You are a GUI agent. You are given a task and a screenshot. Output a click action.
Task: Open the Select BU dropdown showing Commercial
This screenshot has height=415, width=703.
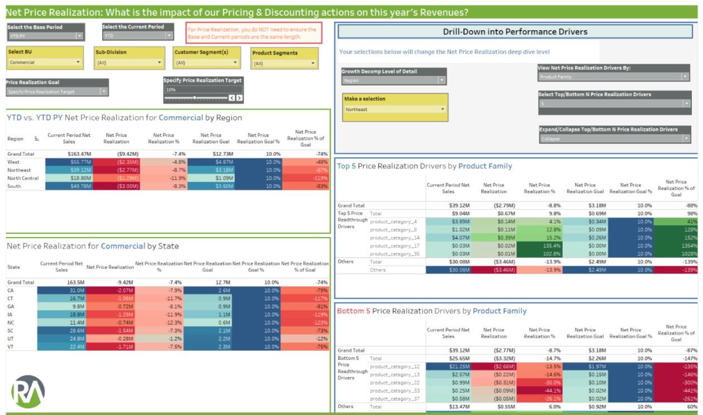(x=78, y=63)
